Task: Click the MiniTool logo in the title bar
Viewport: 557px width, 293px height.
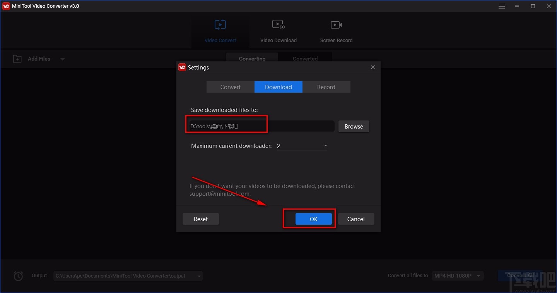Action: click(5, 6)
